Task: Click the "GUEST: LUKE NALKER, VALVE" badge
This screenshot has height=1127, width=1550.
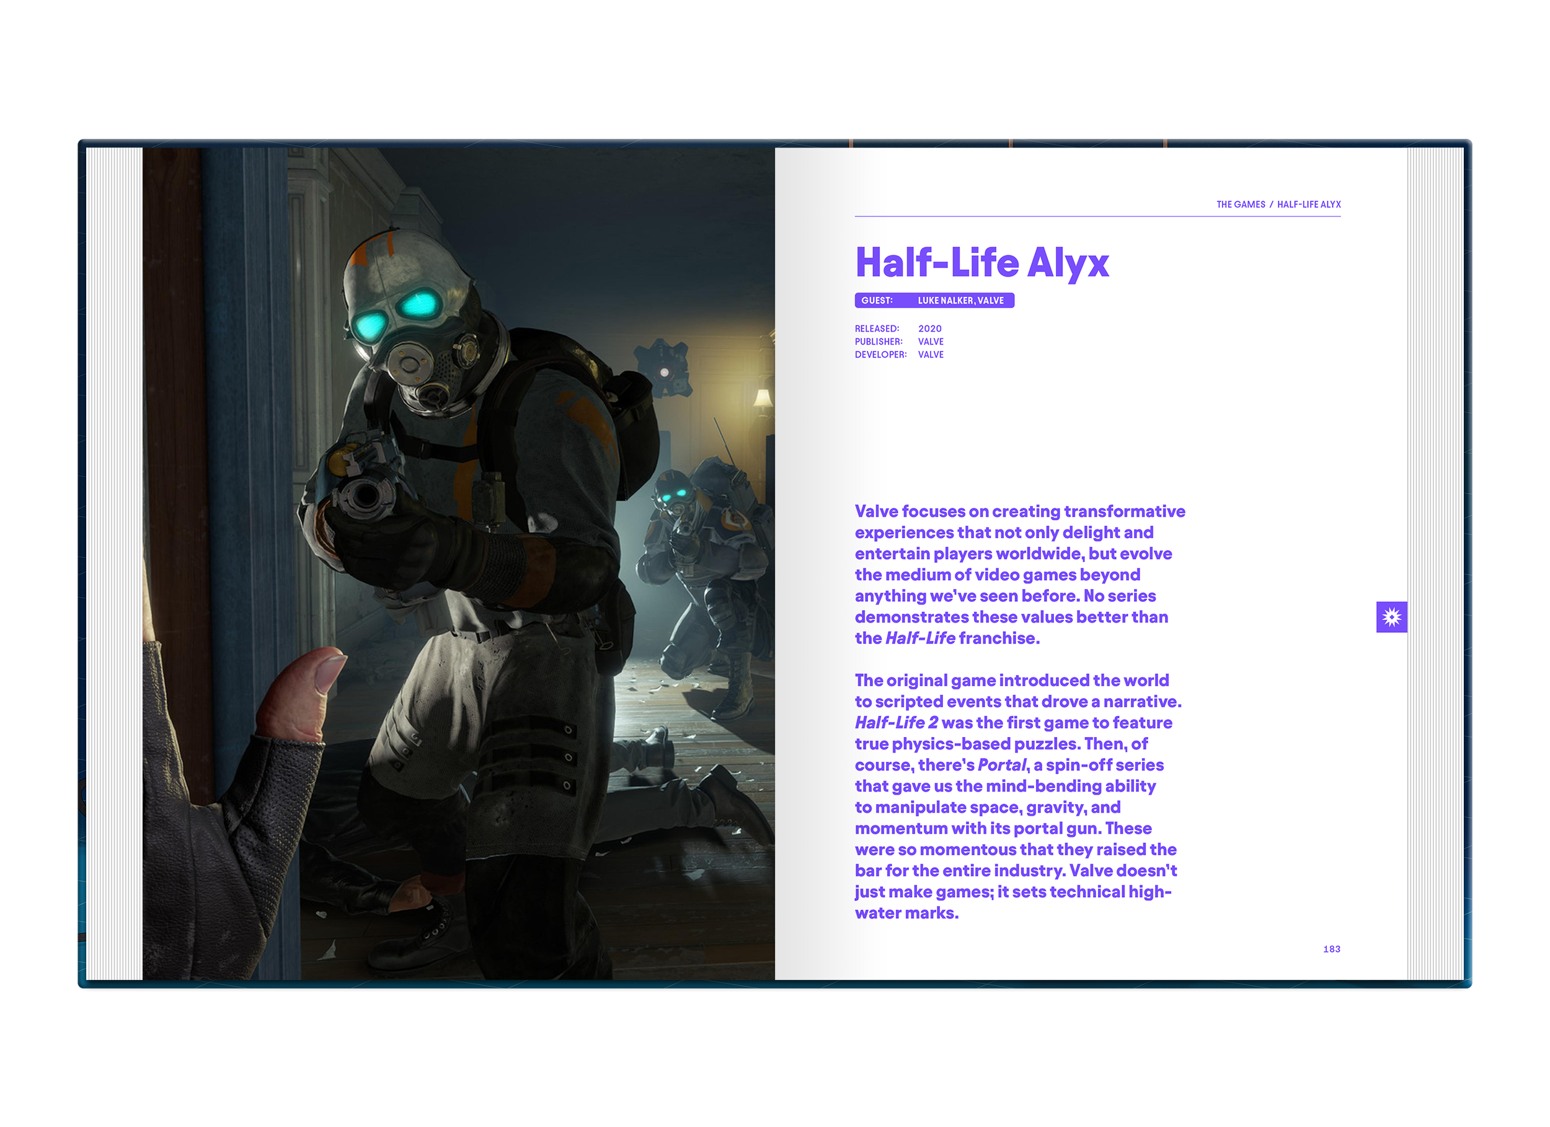Action: point(934,300)
